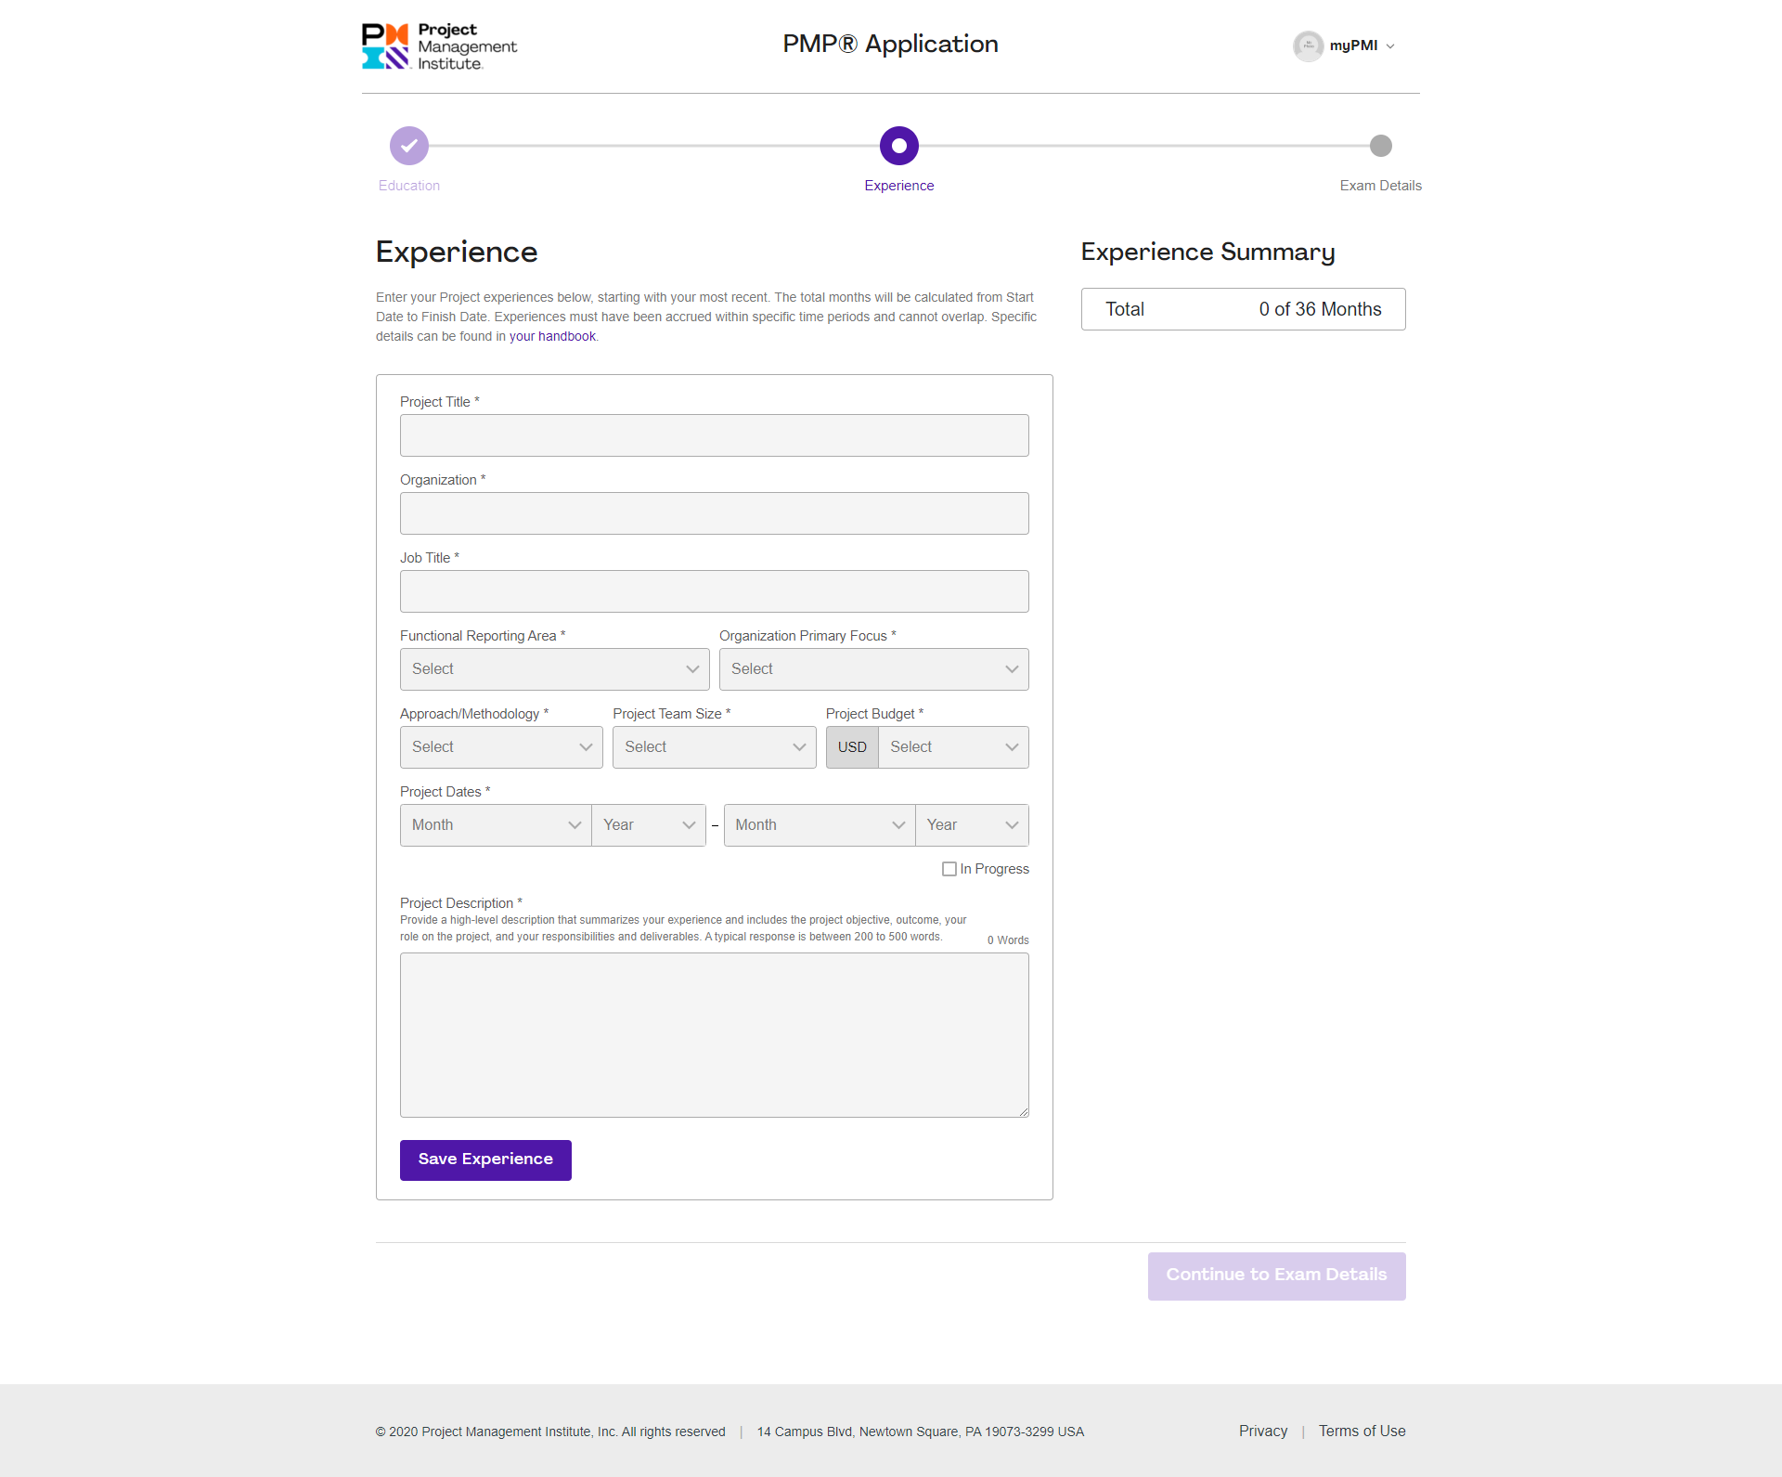Open the end date Year dropdown
Viewport: 1782px width, 1477px height.
coord(971,825)
